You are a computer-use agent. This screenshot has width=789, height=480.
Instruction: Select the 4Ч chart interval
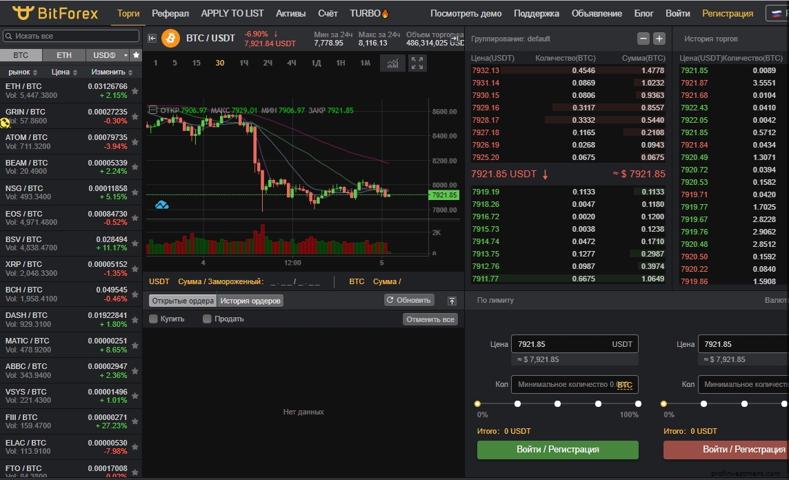pos(292,63)
